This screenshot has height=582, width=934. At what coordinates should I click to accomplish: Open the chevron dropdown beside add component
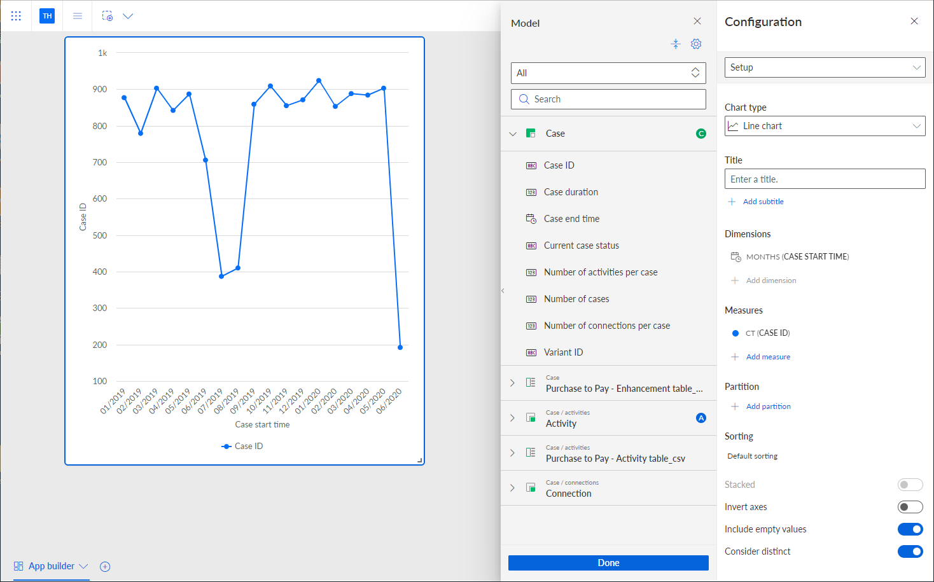128,16
